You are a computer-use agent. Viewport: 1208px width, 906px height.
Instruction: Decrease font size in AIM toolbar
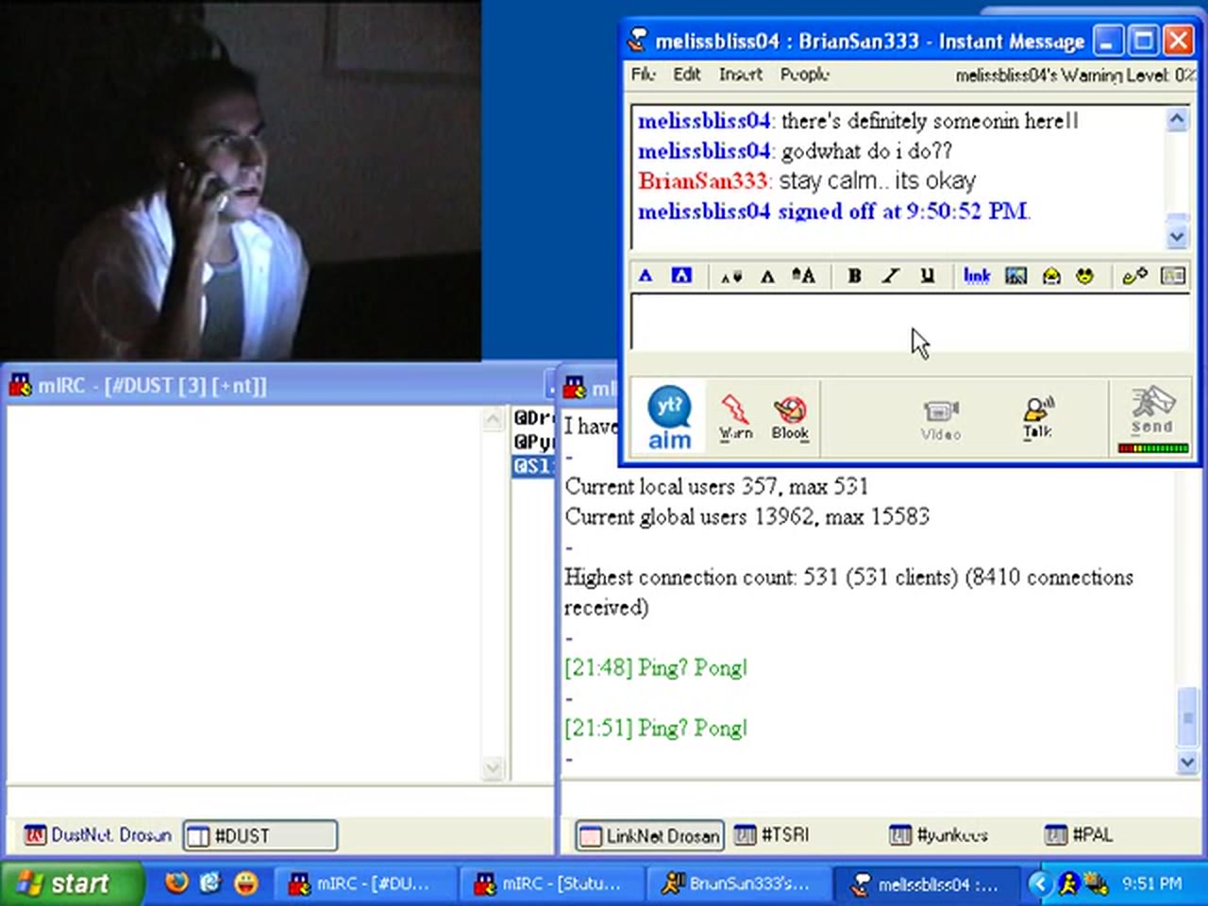pos(731,277)
